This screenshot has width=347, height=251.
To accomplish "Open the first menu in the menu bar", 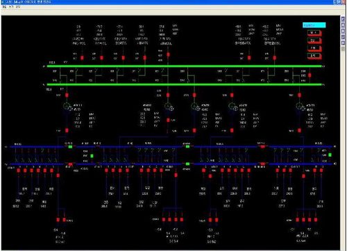I will 4,7.
